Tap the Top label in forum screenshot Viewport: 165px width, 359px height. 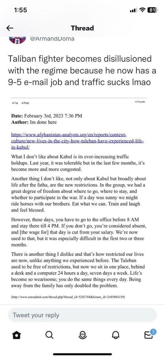tap(15, 103)
